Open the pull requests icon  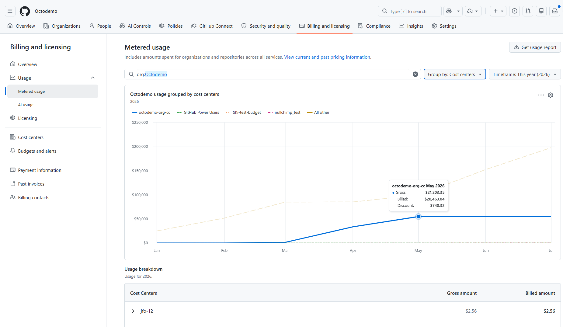pos(528,11)
